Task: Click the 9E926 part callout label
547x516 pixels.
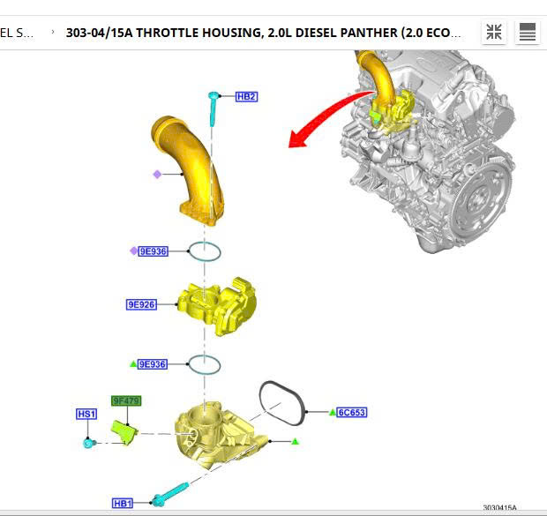Action: click(141, 305)
